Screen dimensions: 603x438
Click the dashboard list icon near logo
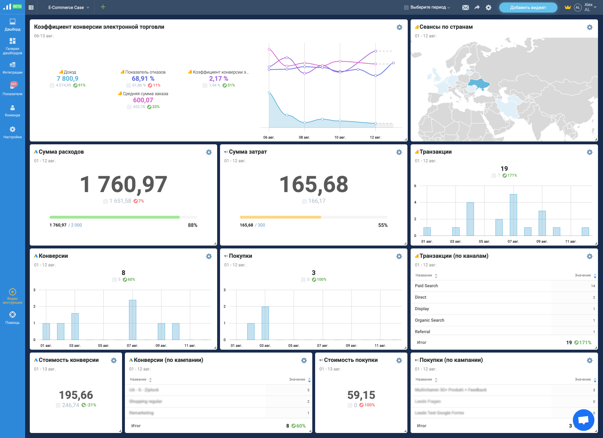click(x=31, y=8)
